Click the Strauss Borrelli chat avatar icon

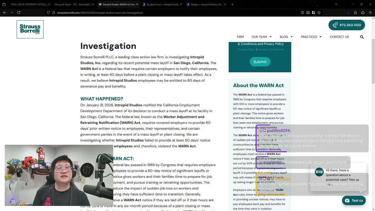pyautogui.click(x=319, y=172)
